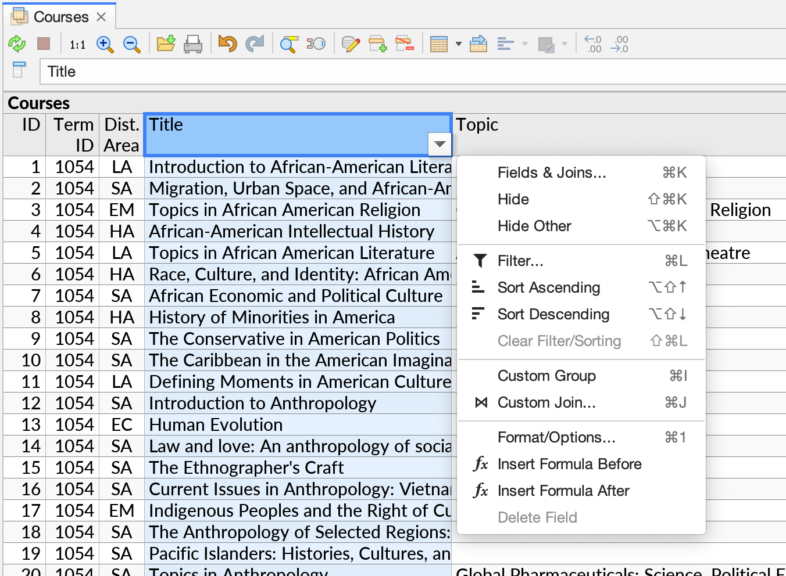Open the print dialog via printer icon
This screenshot has width=786, height=576.
(194, 44)
